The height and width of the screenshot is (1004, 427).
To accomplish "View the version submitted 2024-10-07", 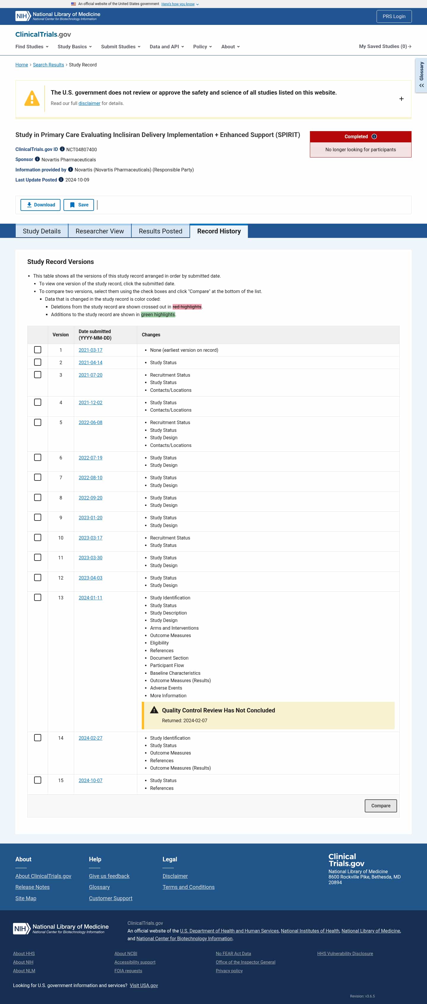I will [x=90, y=780].
